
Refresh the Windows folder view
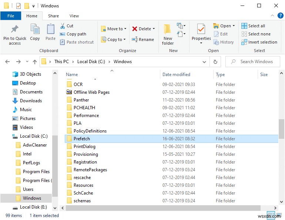tap(215, 62)
